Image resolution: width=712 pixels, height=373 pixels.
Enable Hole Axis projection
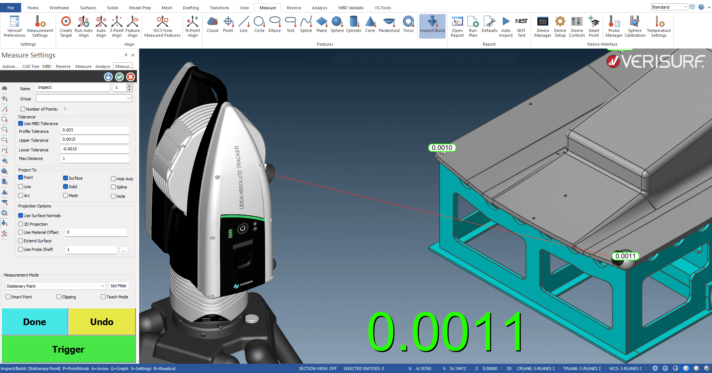[x=114, y=179]
